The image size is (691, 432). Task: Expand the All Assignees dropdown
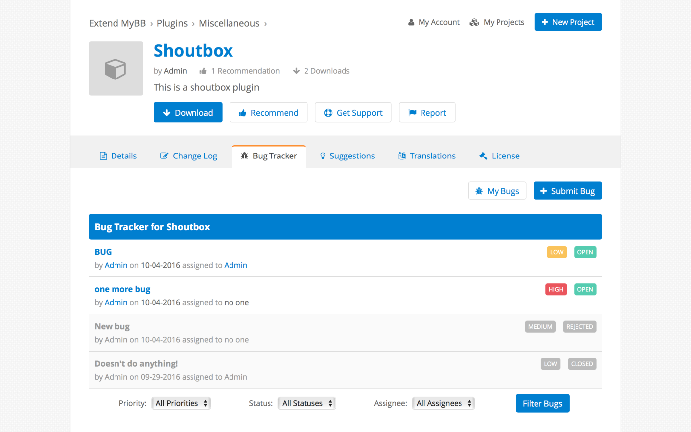tap(443, 403)
